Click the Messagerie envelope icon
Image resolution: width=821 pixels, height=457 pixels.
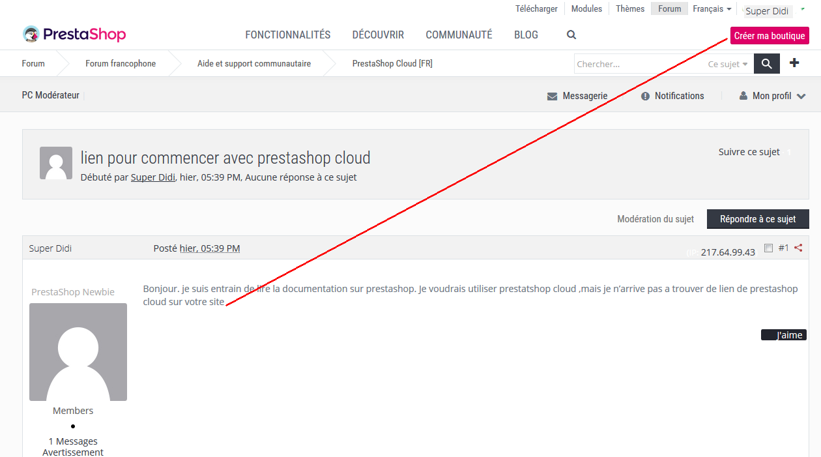(x=552, y=96)
